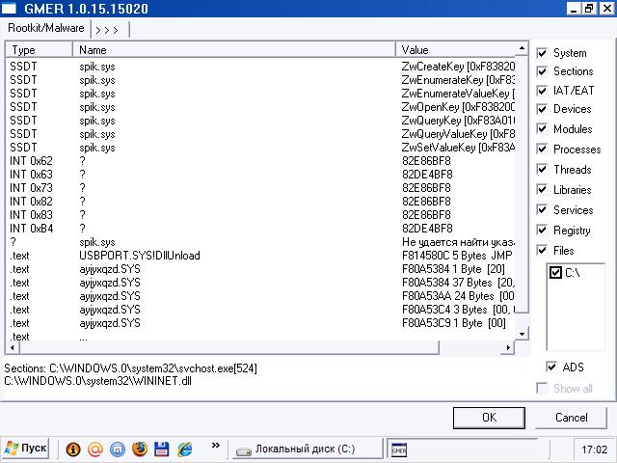617x463 pixels.
Task: Uncheck the Files scan option
Action: tap(542, 250)
